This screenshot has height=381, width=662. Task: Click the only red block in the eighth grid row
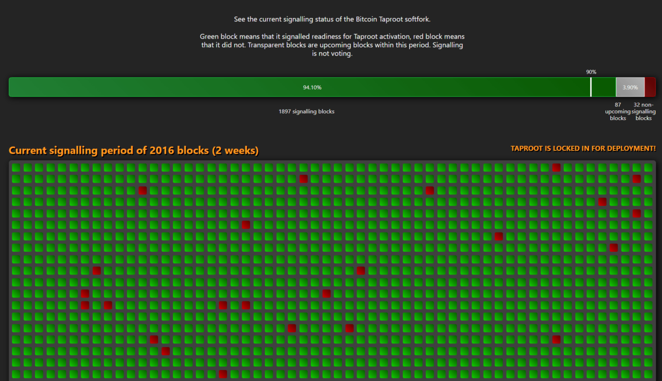(x=613, y=248)
